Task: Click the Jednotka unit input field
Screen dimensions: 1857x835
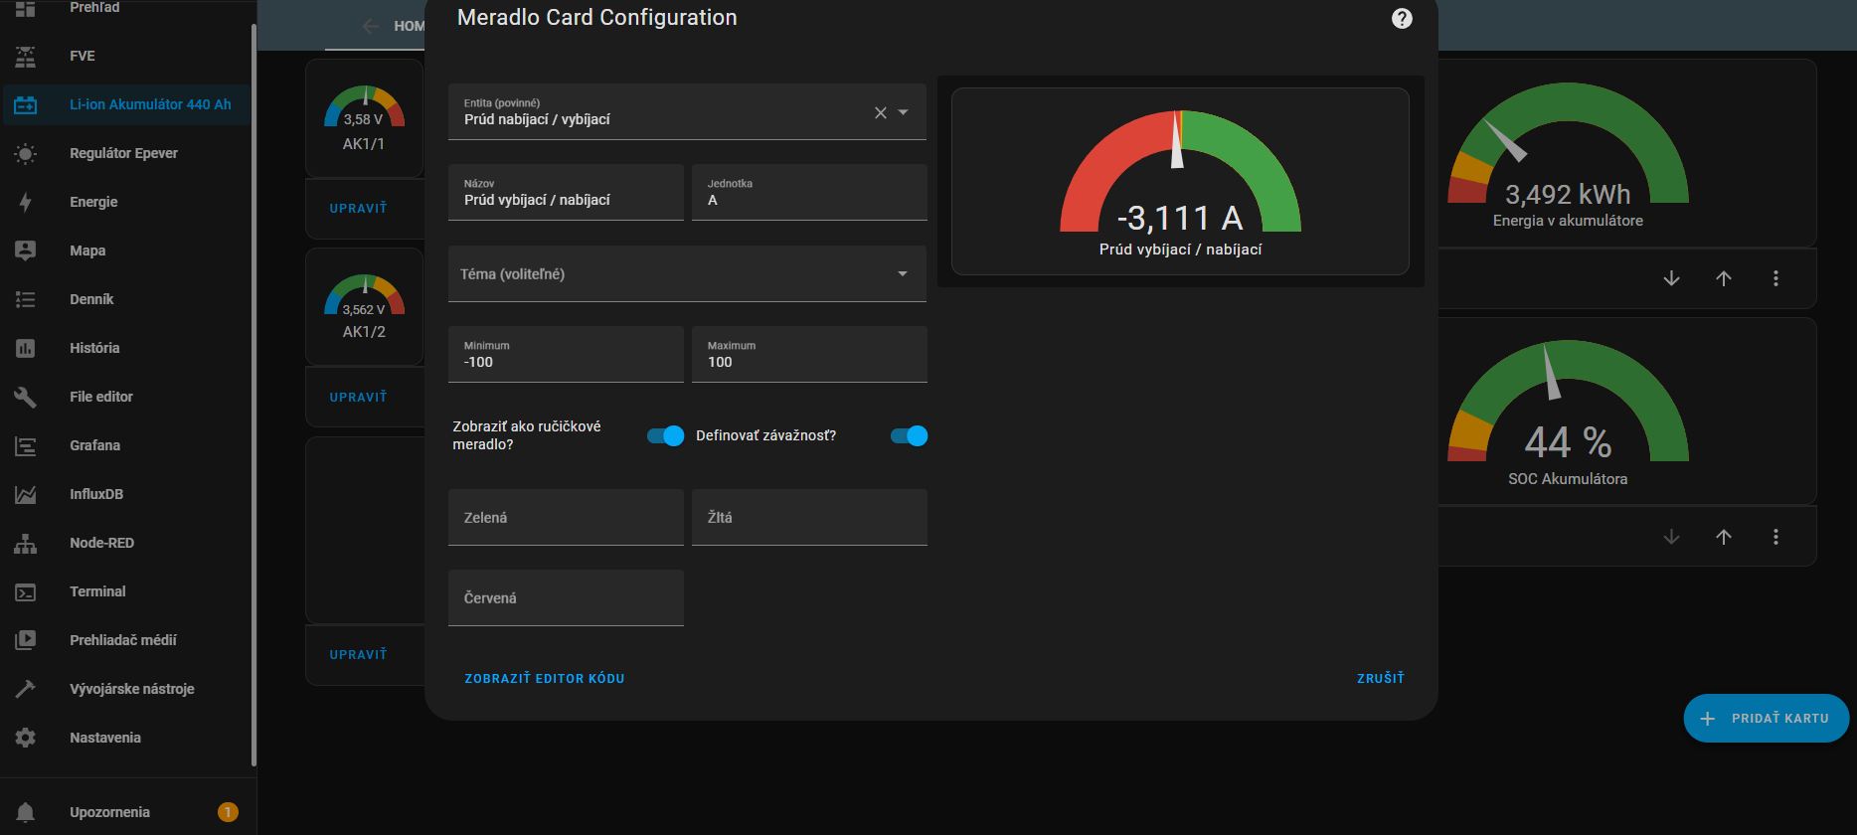Action: (x=809, y=192)
